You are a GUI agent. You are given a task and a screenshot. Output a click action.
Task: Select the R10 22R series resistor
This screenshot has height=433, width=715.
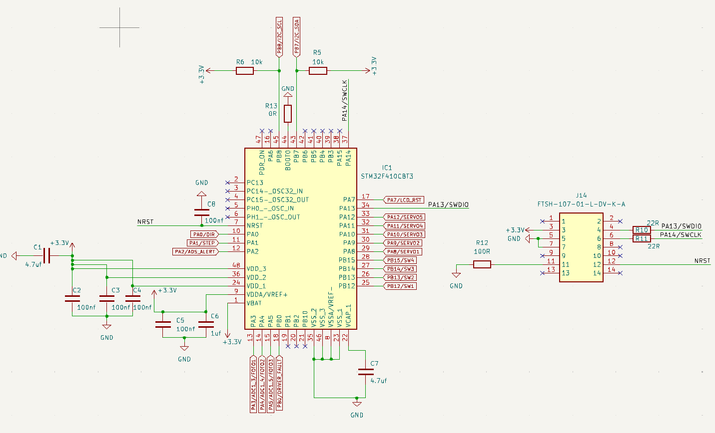(x=641, y=229)
